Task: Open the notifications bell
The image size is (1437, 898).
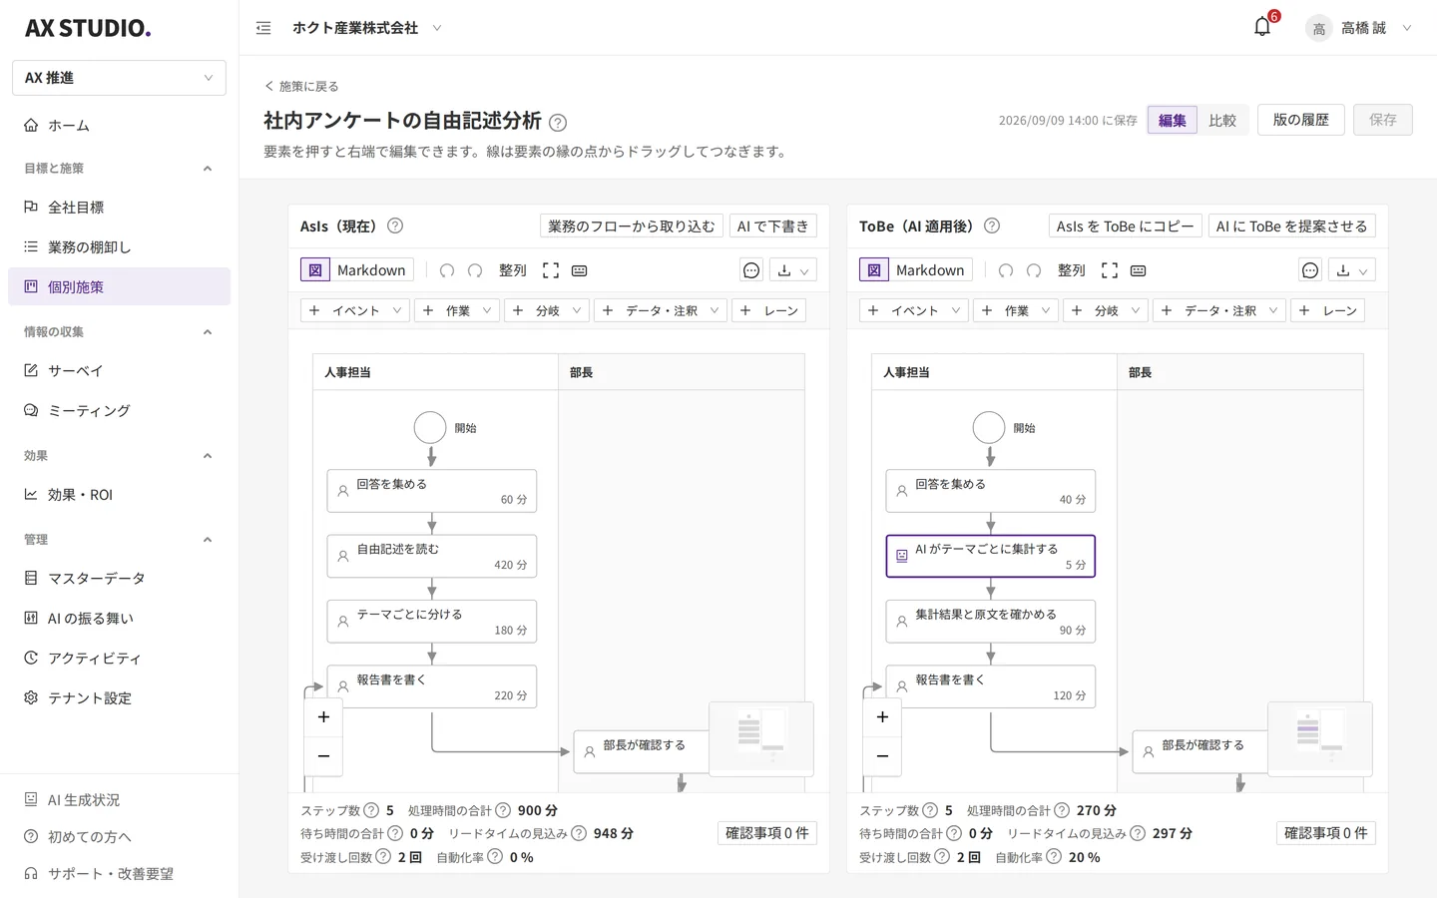Action: (1262, 27)
